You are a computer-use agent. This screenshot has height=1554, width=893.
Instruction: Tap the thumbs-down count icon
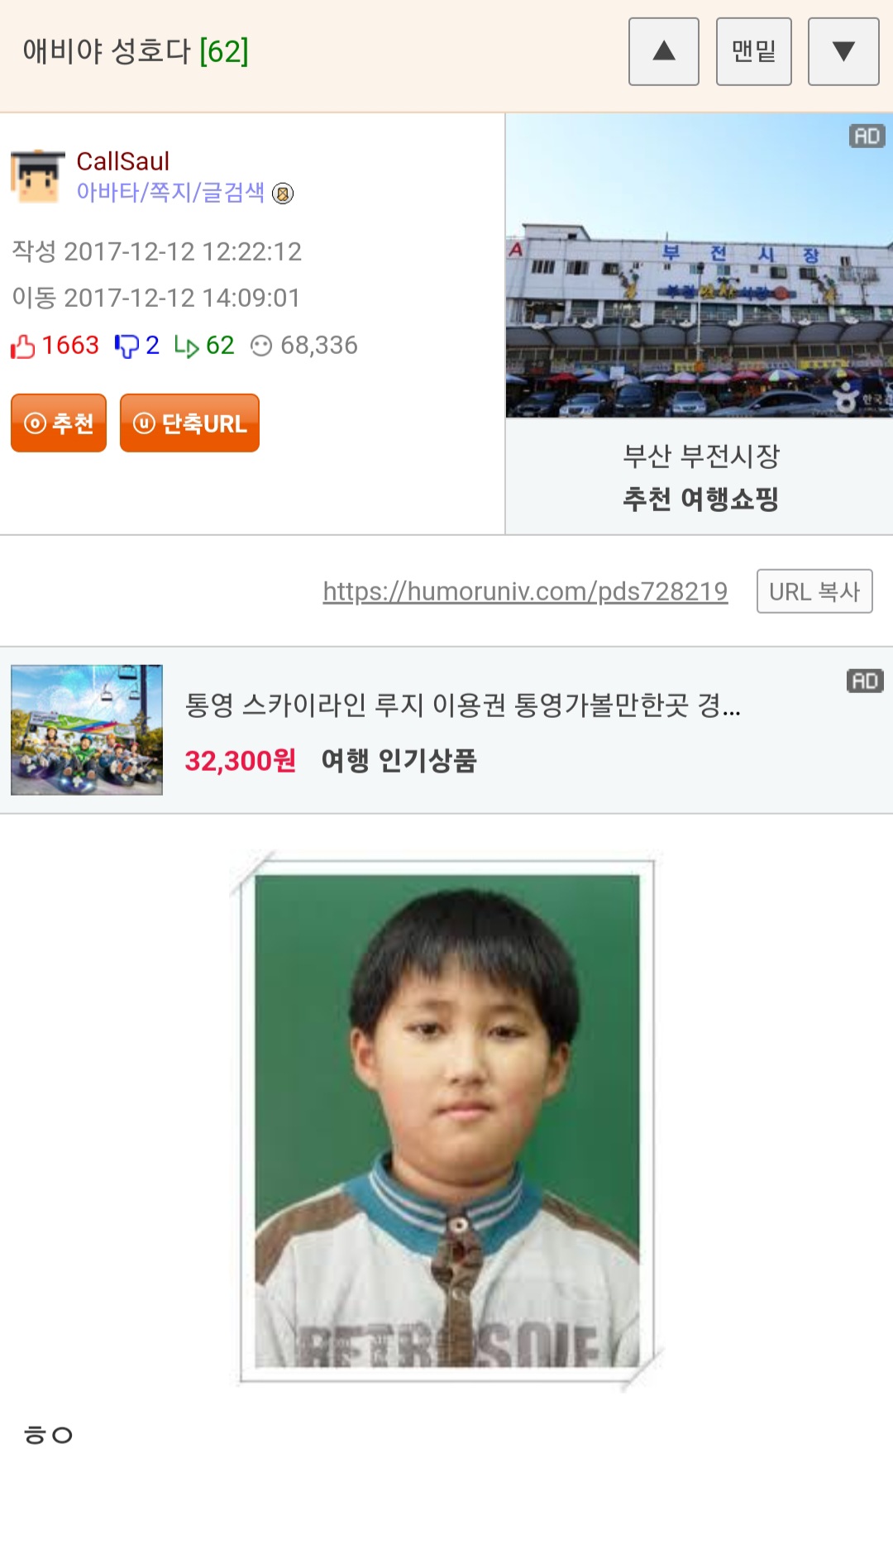pyautogui.click(x=127, y=346)
